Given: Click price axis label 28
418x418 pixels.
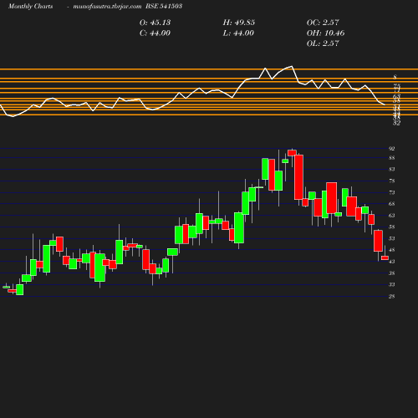Looking at the screenshot, I should pyautogui.click(x=392, y=296).
